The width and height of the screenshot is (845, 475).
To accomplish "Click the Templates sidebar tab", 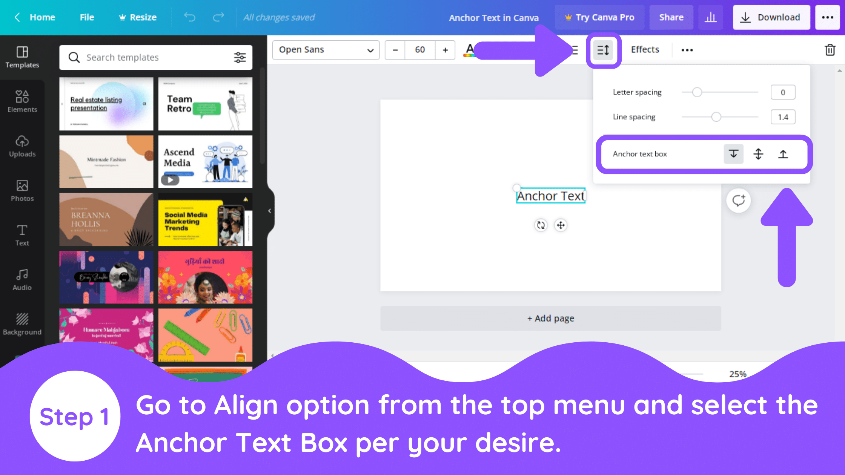I will point(22,56).
